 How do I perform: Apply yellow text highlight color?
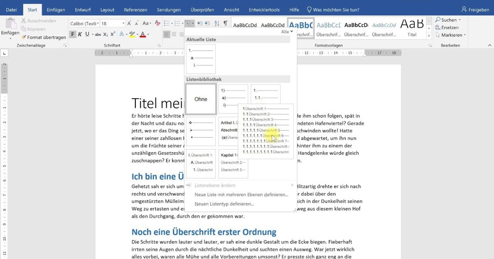click(132, 35)
